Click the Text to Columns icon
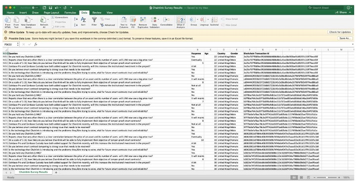 124,20
